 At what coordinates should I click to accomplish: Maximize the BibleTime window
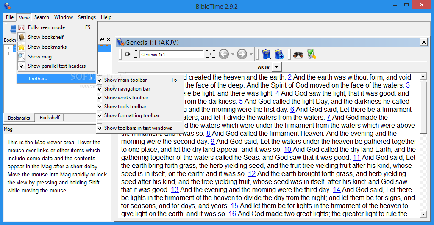point(406,5)
